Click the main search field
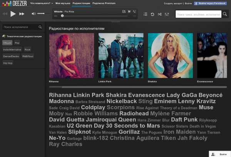231x157 pixels. 198,14
